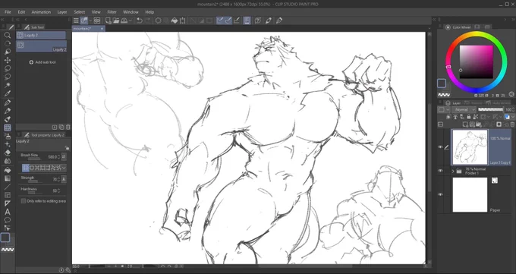The width and height of the screenshot is (516, 274).
Task: Toggle Snap to grid in command bar
Action: point(236,20)
